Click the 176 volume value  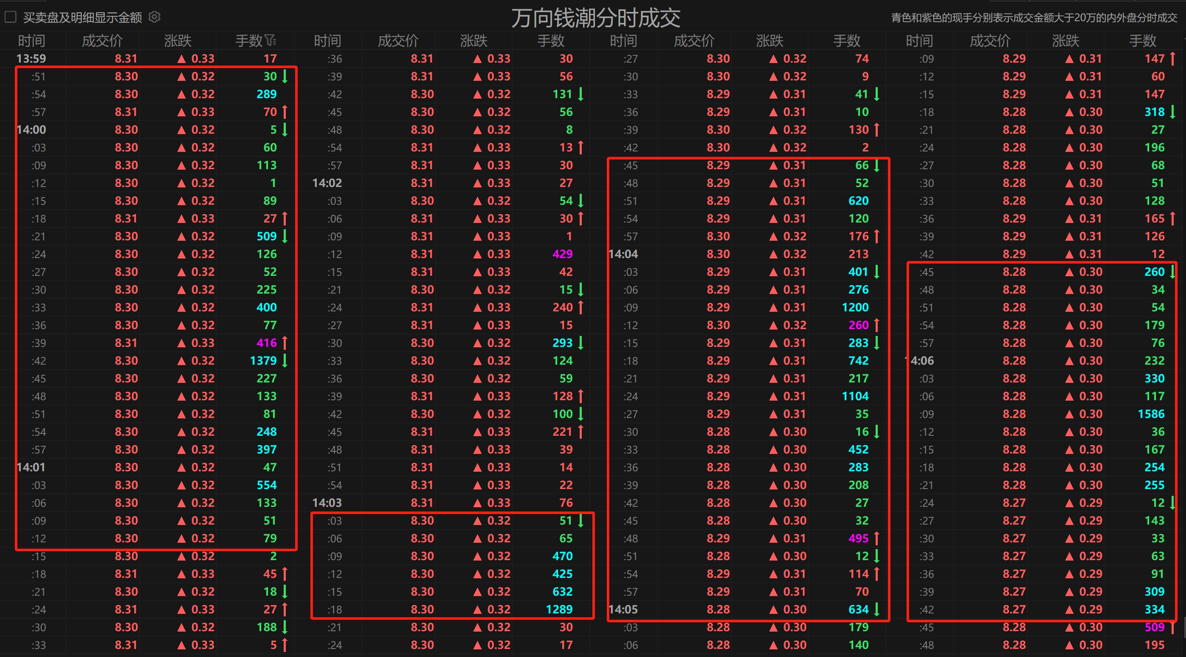858,236
